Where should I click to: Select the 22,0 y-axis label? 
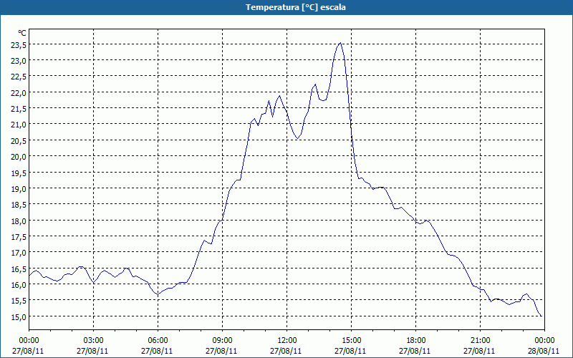pos(18,93)
